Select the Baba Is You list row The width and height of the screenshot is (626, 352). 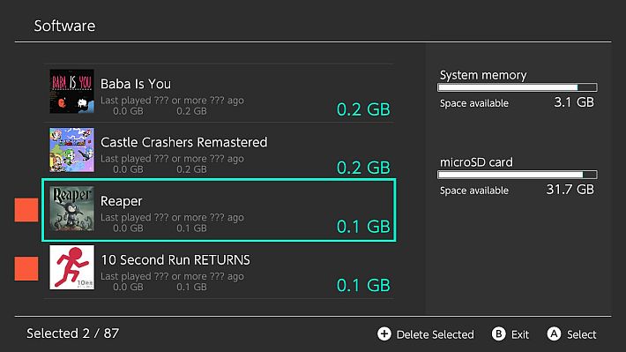click(x=219, y=94)
